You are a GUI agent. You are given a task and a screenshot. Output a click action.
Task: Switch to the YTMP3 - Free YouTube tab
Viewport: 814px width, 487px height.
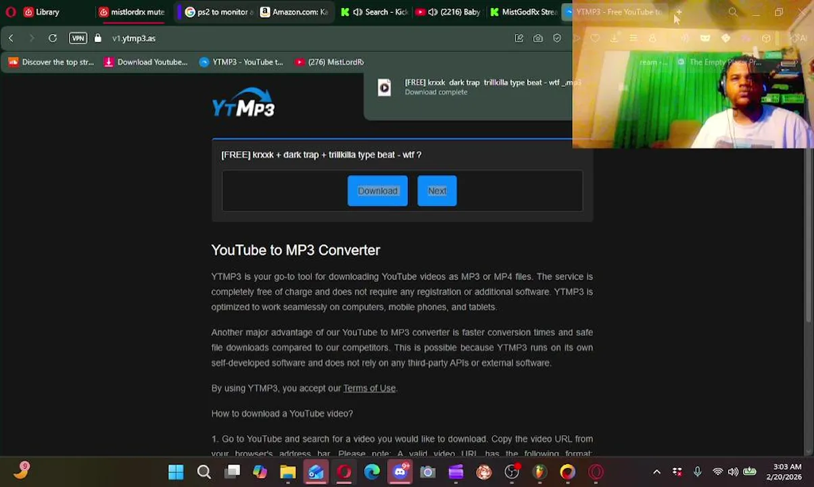pyautogui.click(x=614, y=12)
